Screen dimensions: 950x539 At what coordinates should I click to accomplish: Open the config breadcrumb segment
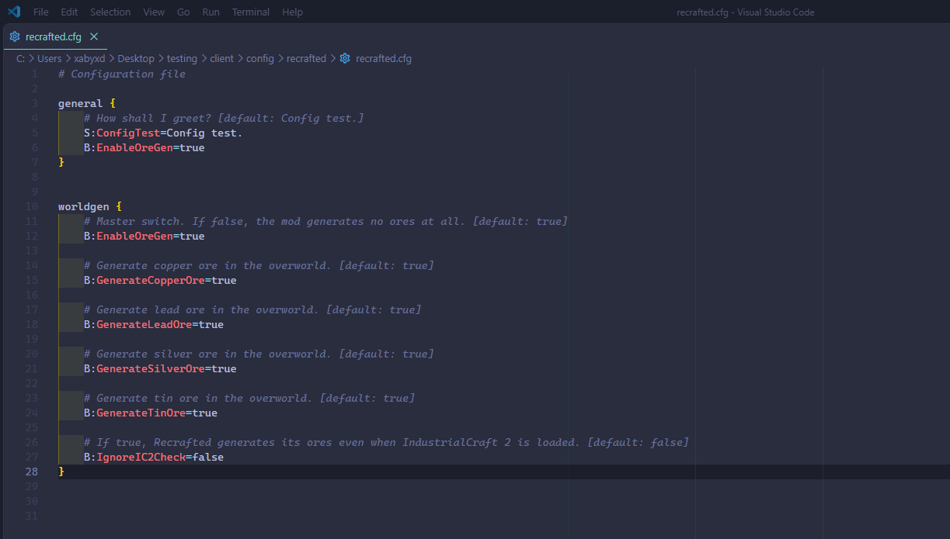click(260, 58)
